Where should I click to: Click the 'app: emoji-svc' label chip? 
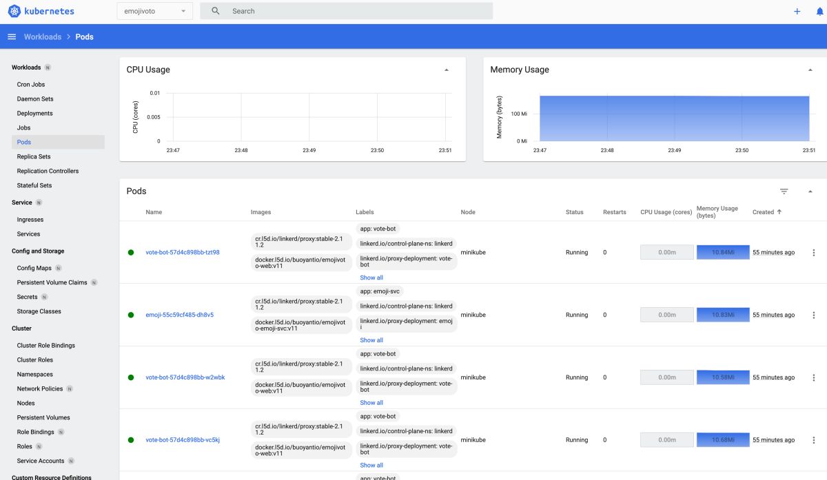coord(380,291)
